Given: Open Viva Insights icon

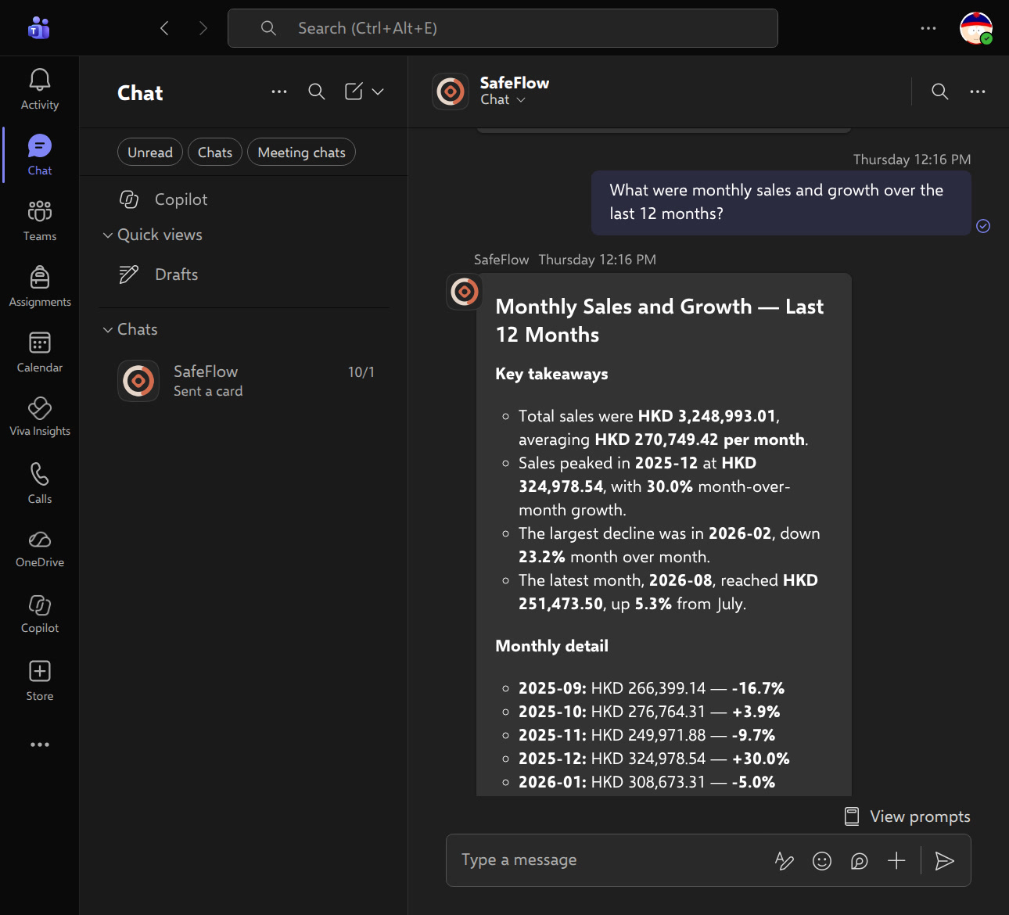Looking at the screenshot, I should (40, 407).
